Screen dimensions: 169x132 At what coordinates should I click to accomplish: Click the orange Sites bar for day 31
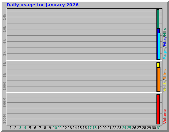pos(159,80)
